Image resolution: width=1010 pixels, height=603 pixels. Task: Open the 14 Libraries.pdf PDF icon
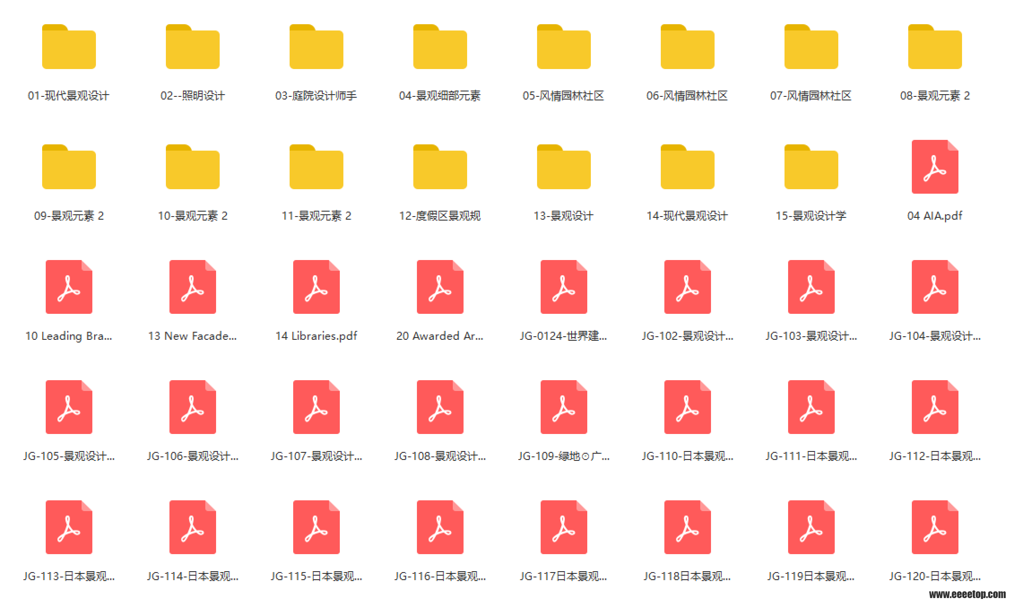316,287
